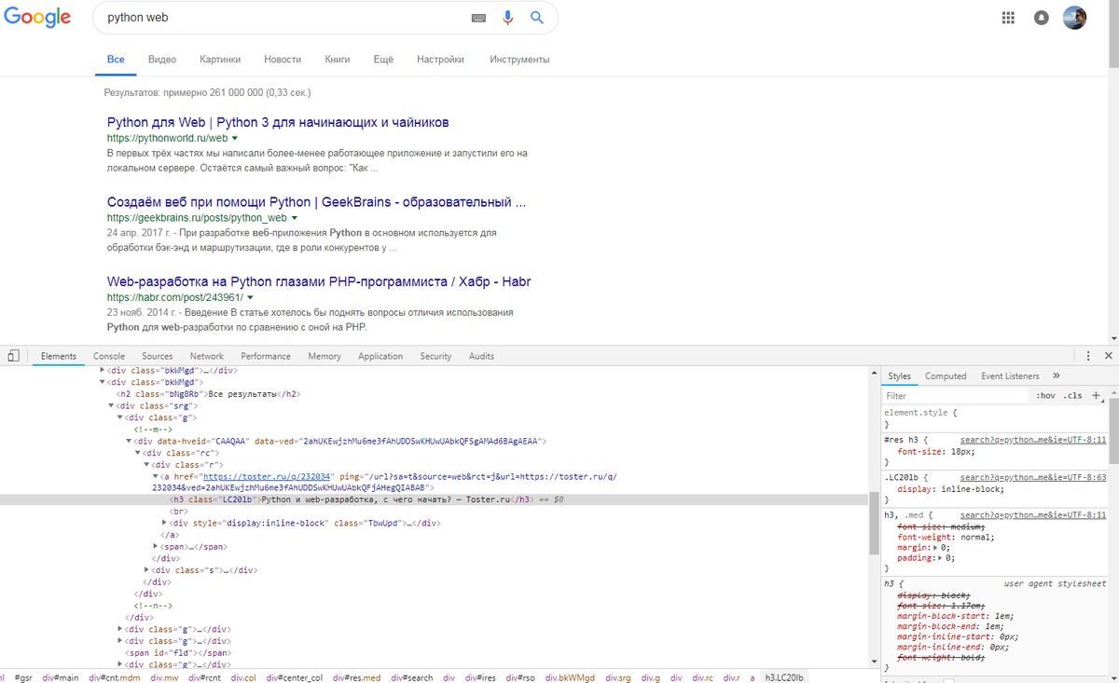
Task: Select the div#center_col breadcrumb
Action: [297, 677]
